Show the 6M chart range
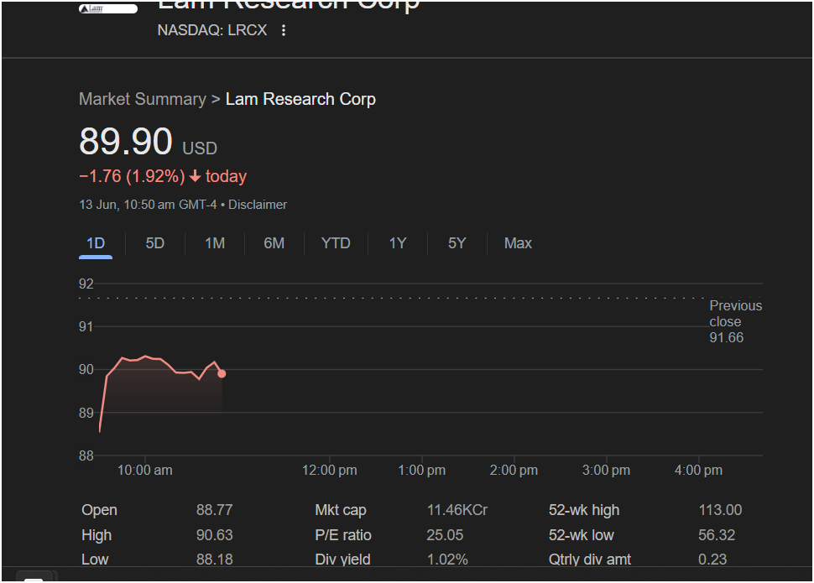Screen dimensions: 814x583 coord(274,243)
